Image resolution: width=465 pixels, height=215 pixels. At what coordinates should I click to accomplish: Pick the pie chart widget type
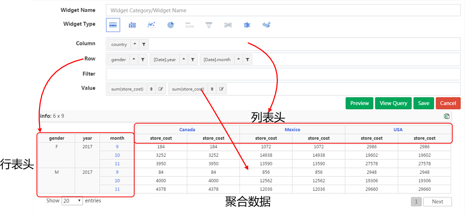pyautogui.click(x=171, y=25)
